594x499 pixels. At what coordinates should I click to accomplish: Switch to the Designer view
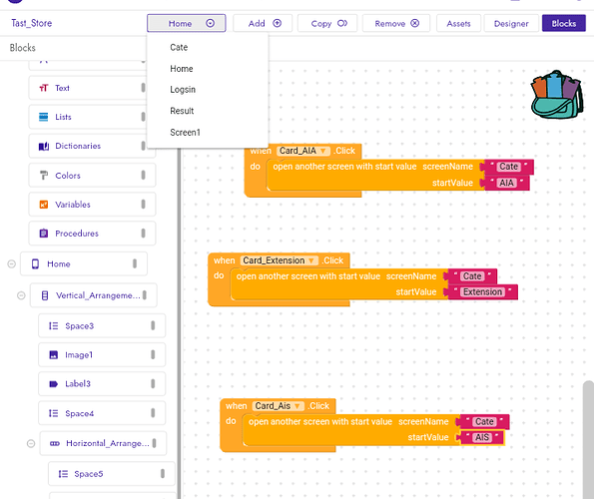[x=511, y=24]
